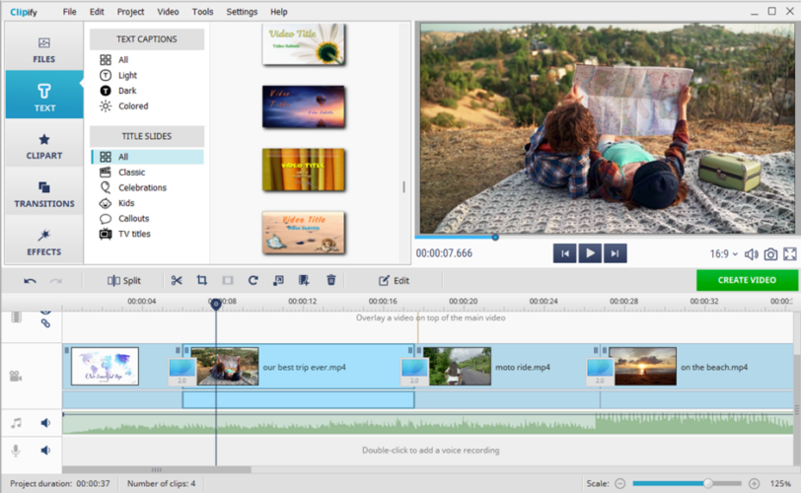The width and height of the screenshot is (801, 493).
Task: Toggle the overlay track link icon
Action: pyautogui.click(x=45, y=323)
